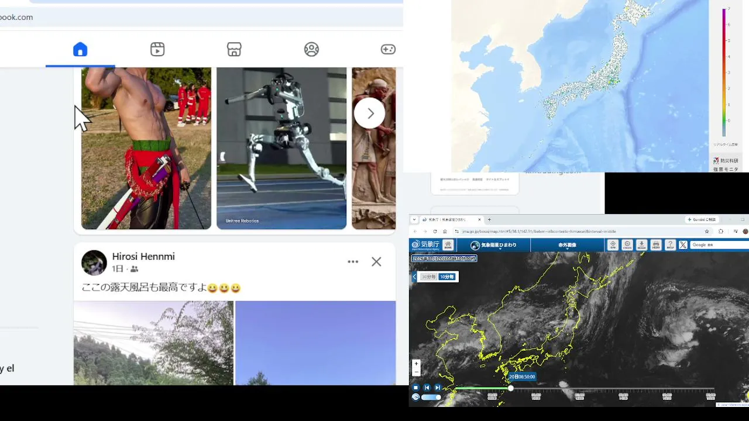Open a new tab in JMA browser
749x421 pixels.
pyautogui.click(x=489, y=219)
